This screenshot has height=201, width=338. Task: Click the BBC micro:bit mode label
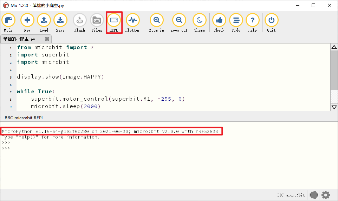pos(291,195)
